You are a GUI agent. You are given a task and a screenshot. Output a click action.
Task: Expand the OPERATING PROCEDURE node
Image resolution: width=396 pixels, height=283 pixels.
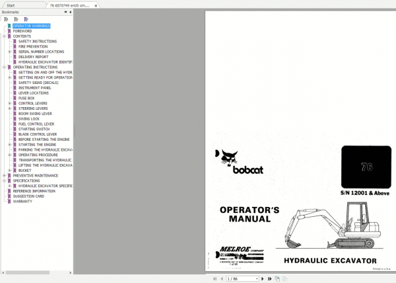pos(10,155)
